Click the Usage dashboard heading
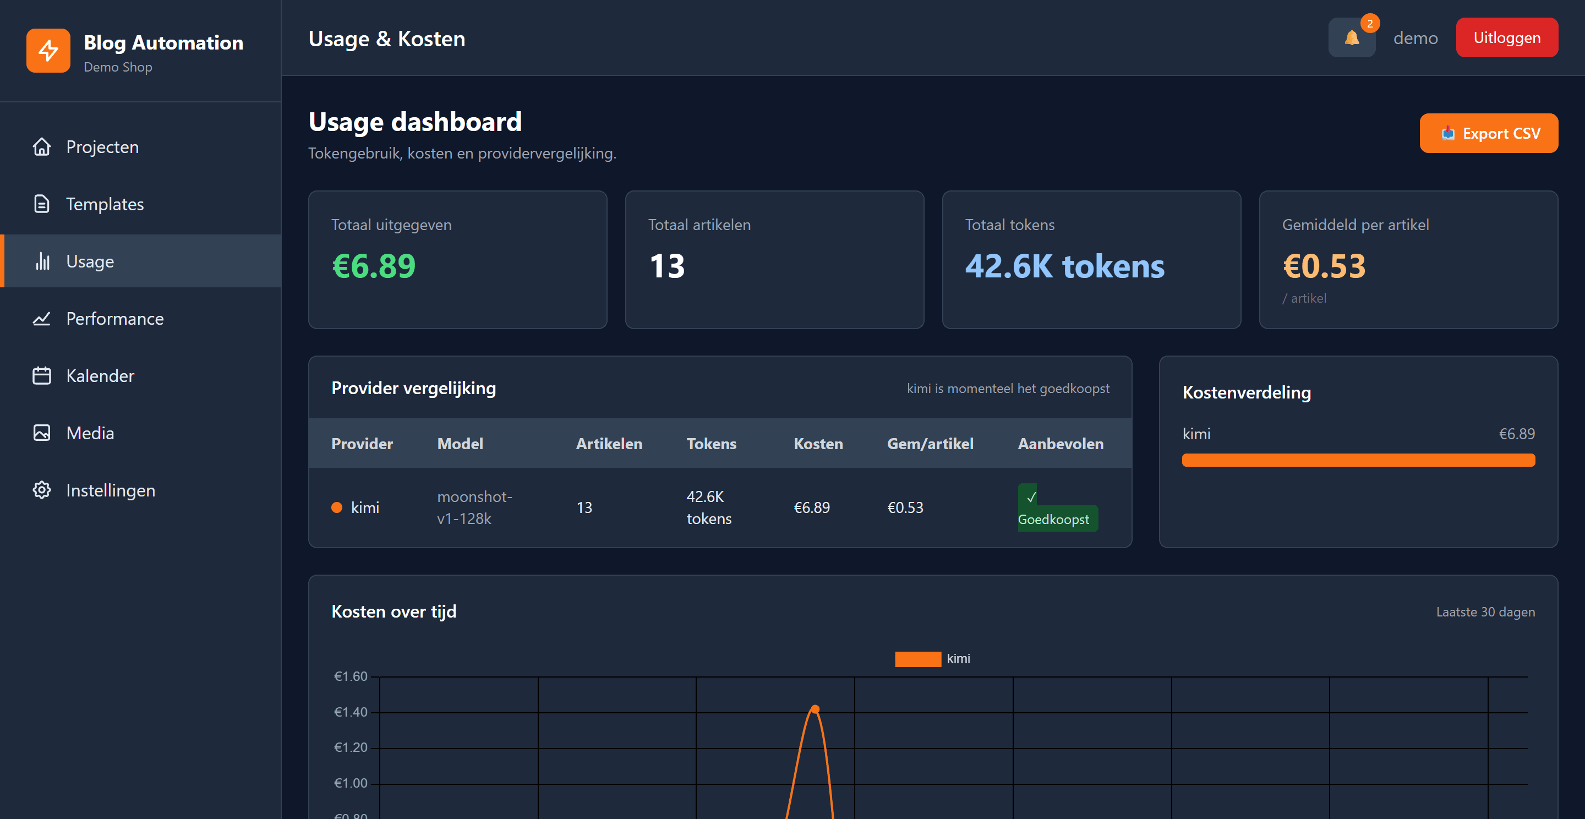This screenshot has height=819, width=1585. point(415,122)
